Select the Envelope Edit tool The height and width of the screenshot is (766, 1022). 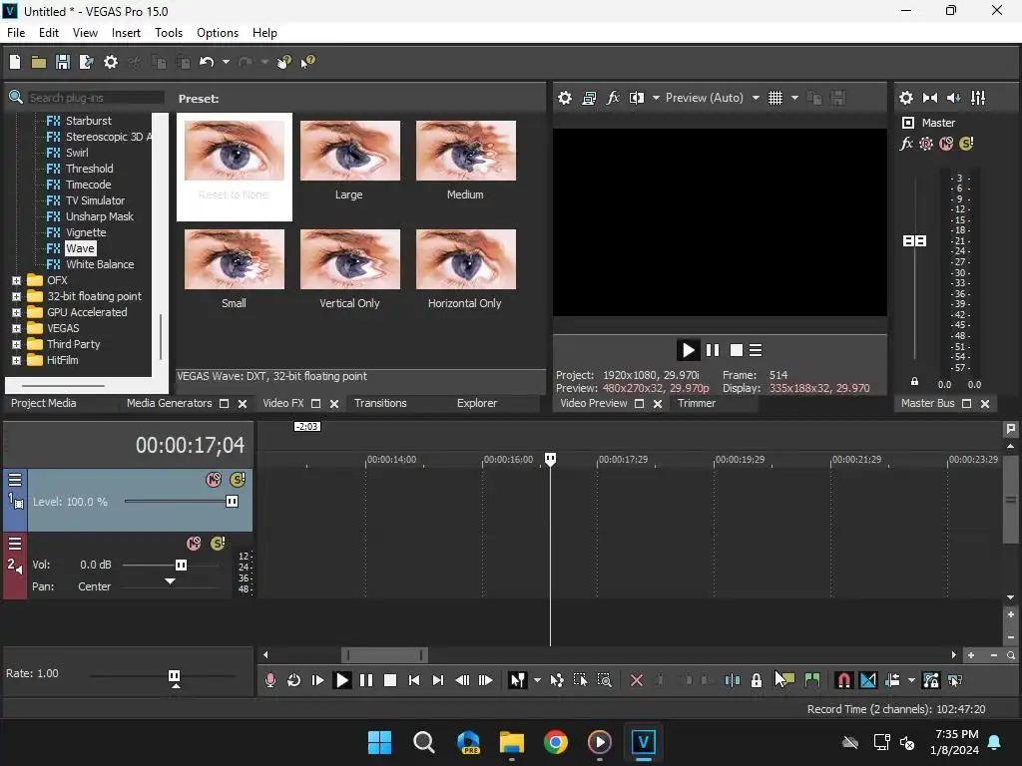click(557, 680)
